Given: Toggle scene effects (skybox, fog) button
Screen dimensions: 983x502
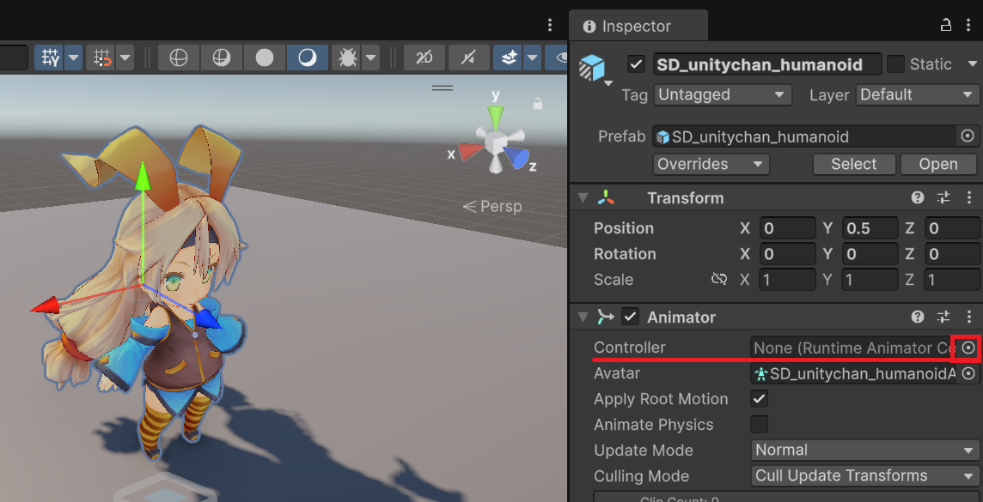Looking at the screenshot, I should pyautogui.click(x=510, y=57).
